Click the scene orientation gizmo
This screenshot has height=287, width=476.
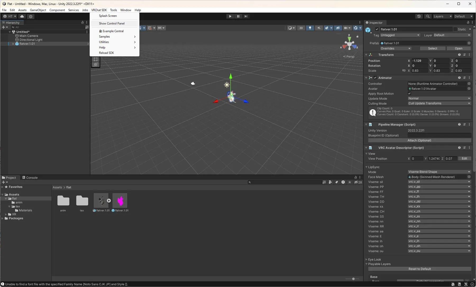tap(349, 44)
